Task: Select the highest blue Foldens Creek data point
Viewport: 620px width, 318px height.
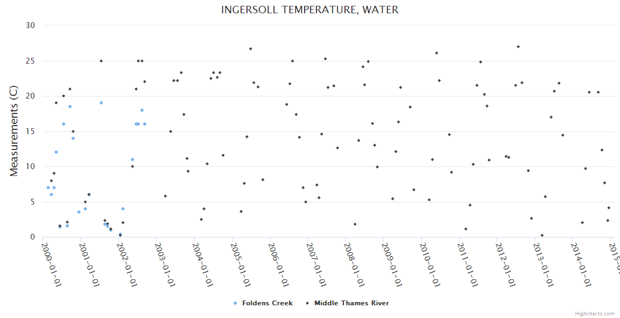Action: tap(101, 103)
